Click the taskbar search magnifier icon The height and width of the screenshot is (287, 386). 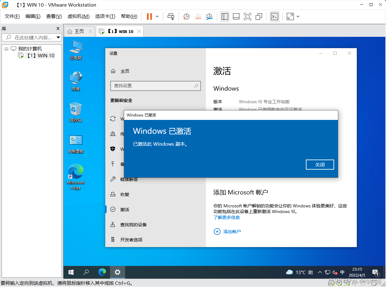[86, 272]
